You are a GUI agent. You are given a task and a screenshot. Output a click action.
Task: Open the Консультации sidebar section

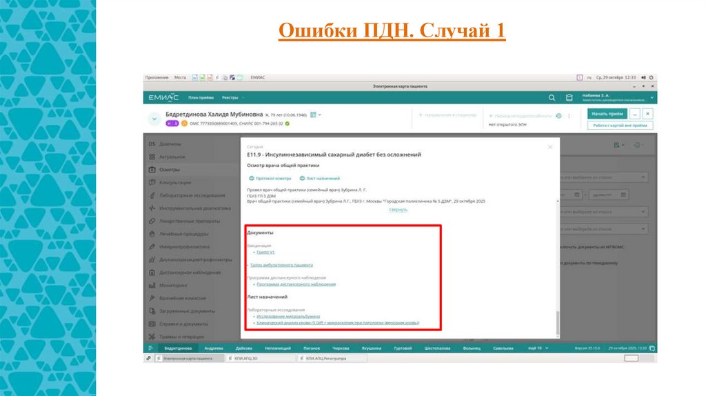click(x=174, y=182)
